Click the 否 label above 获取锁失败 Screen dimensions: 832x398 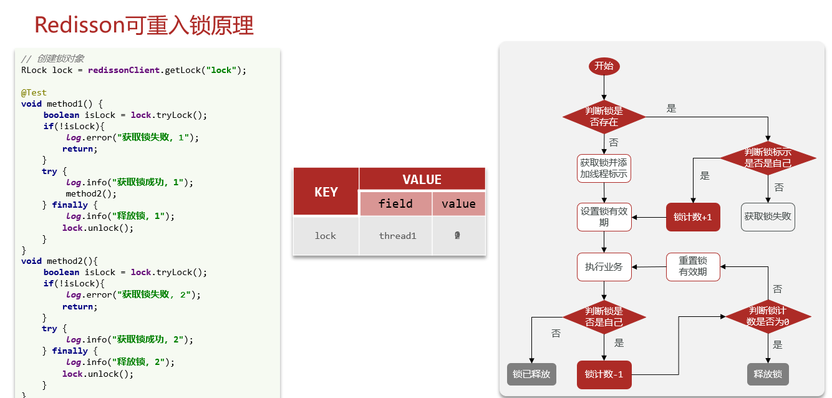pos(779,187)
